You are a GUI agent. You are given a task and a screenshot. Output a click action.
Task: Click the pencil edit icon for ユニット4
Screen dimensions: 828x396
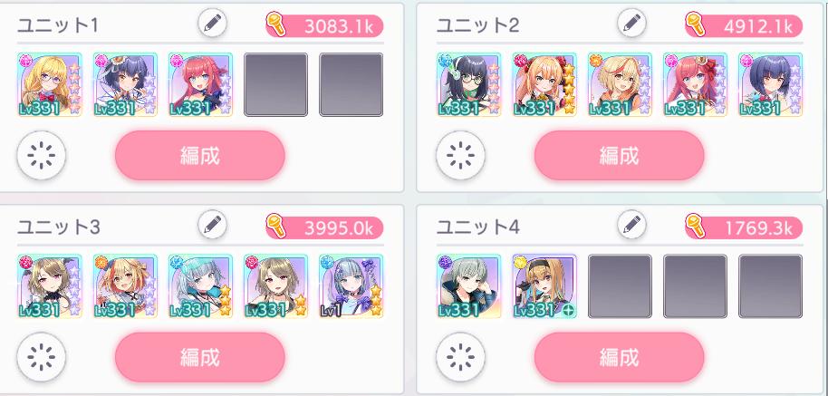tap(631, 225)
